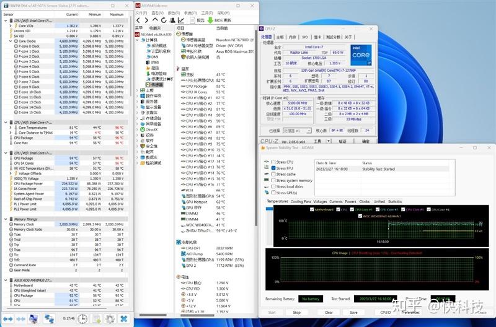Open CPU-Z tools dropdown arrow
The height and width of the screenshot is (327, 496).
(329, 141)
